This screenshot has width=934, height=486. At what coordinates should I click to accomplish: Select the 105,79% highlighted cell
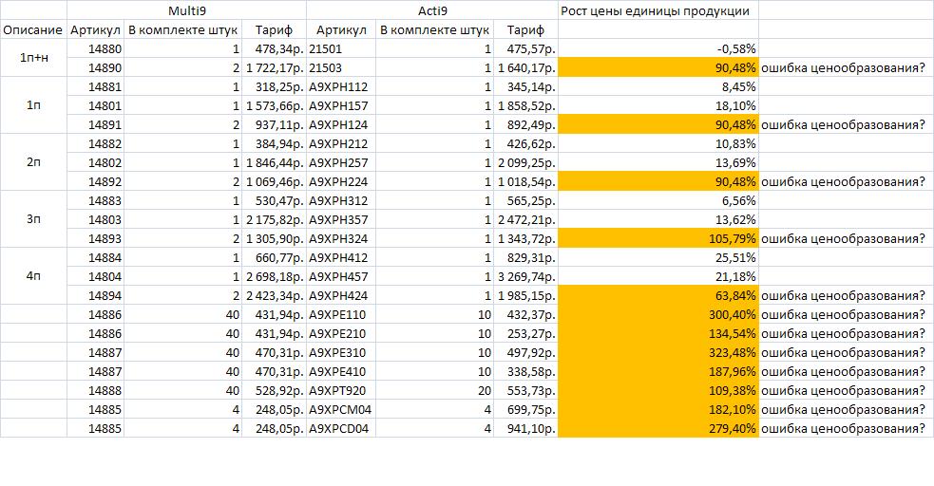[658, 238]
